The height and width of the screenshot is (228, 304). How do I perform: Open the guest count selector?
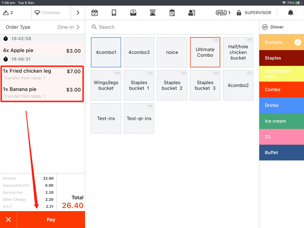[x=8, y=13]
